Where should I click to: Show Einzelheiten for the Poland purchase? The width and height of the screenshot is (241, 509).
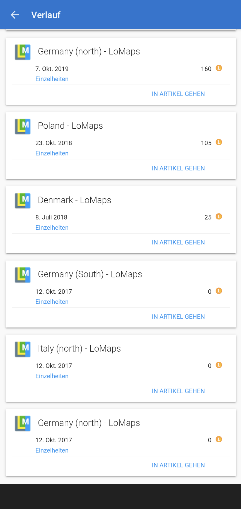[52, 153]
